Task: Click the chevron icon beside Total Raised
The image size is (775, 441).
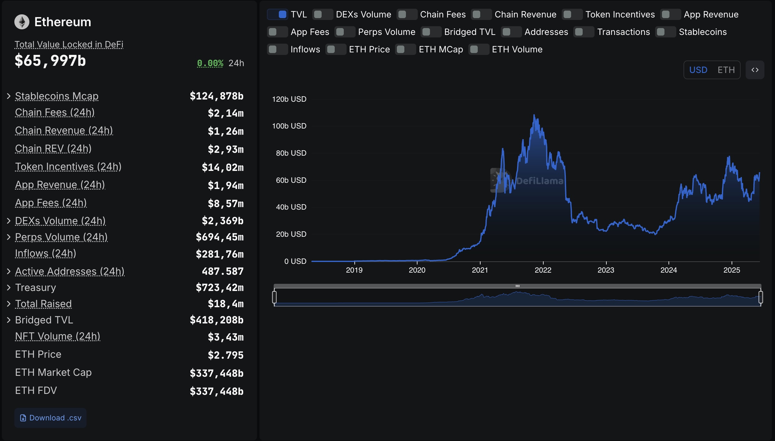Action: (9, 304)
